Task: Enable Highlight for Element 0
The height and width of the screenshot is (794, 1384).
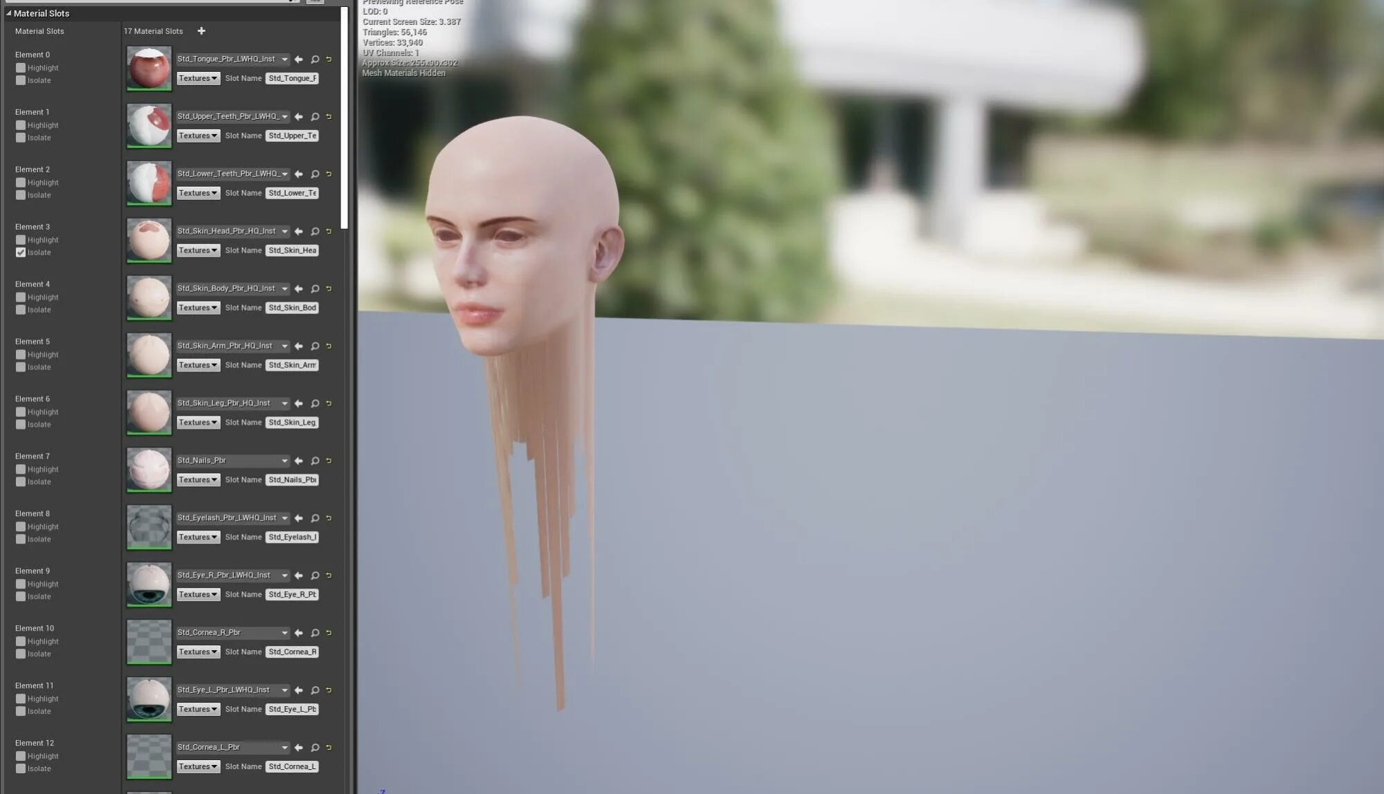Action: pos(21,68)
